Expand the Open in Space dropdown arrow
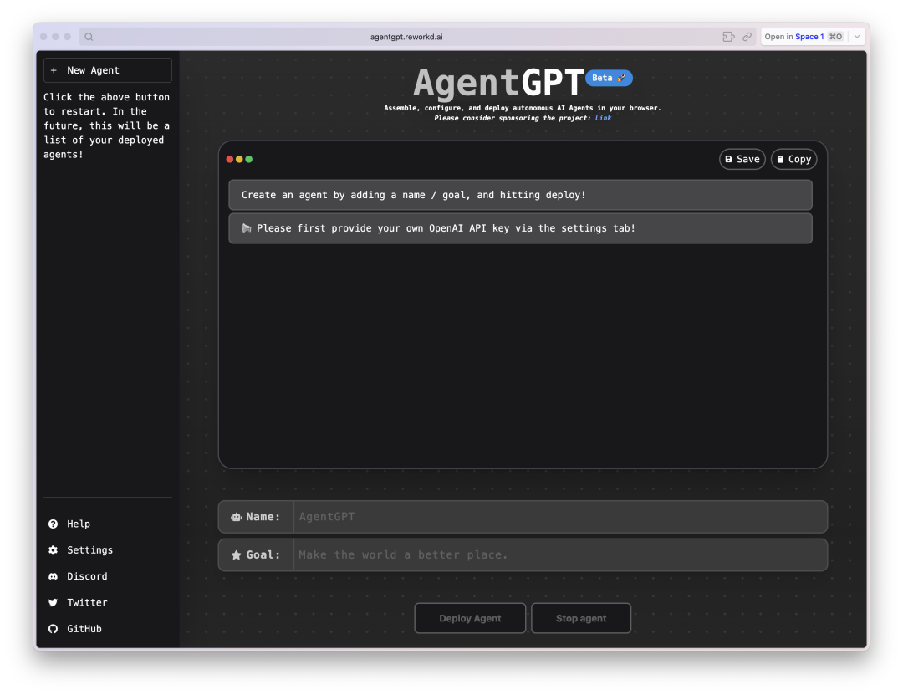903x695 pixels. pyautogui.click(x=856, y=37)
